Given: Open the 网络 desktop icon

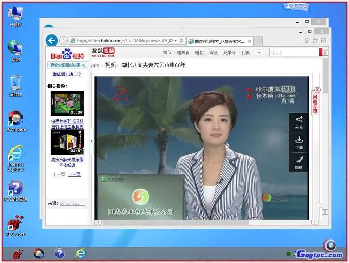Looking at the screenshot, I should tap(15, 51).
